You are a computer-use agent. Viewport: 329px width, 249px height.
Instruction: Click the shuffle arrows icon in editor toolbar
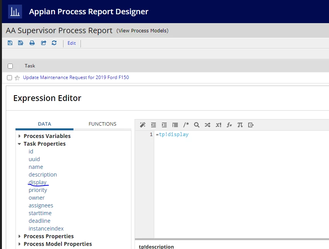[x=208, y=125]
